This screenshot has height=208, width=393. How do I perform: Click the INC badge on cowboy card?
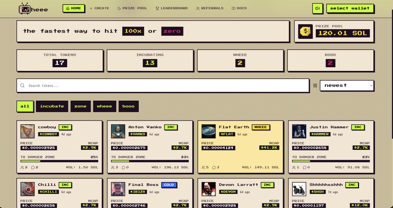(65, 127)
